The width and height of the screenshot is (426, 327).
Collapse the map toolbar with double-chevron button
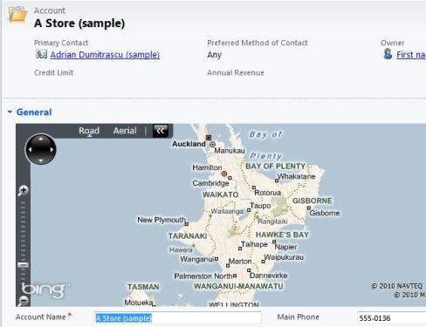coord(161,131)
